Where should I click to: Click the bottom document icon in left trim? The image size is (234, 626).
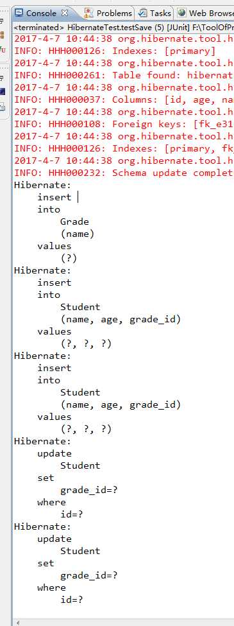(x=3, y=106)
